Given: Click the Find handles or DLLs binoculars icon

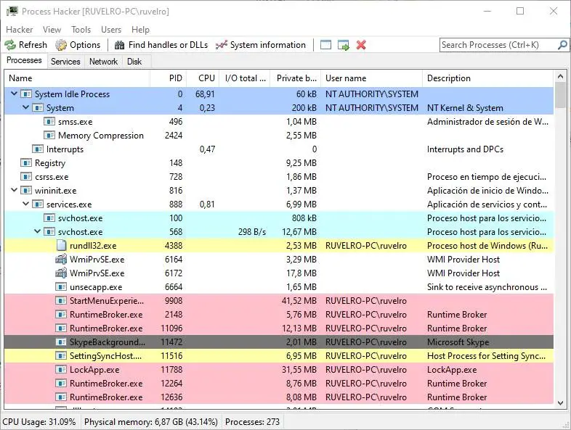Looking at the screenshot, I should tap(120, 45).
